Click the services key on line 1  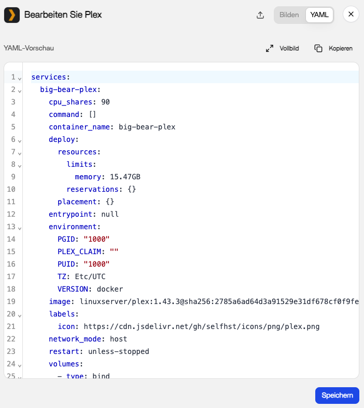49,77
